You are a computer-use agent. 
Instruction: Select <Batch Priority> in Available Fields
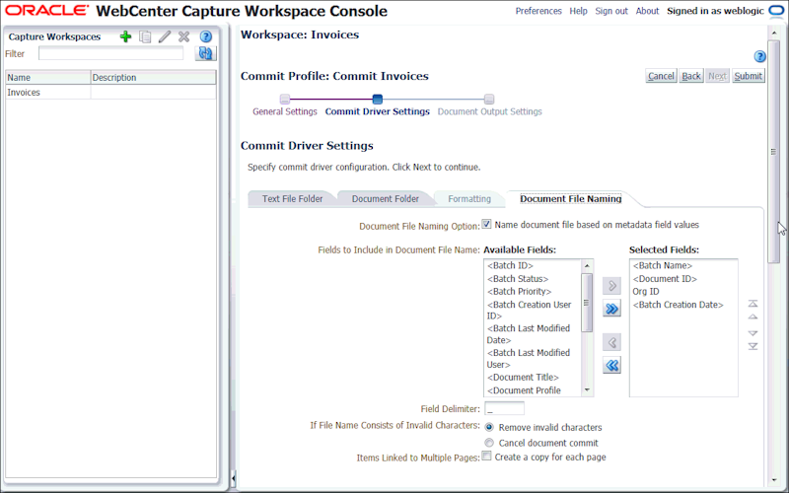(x=520, y=292)
